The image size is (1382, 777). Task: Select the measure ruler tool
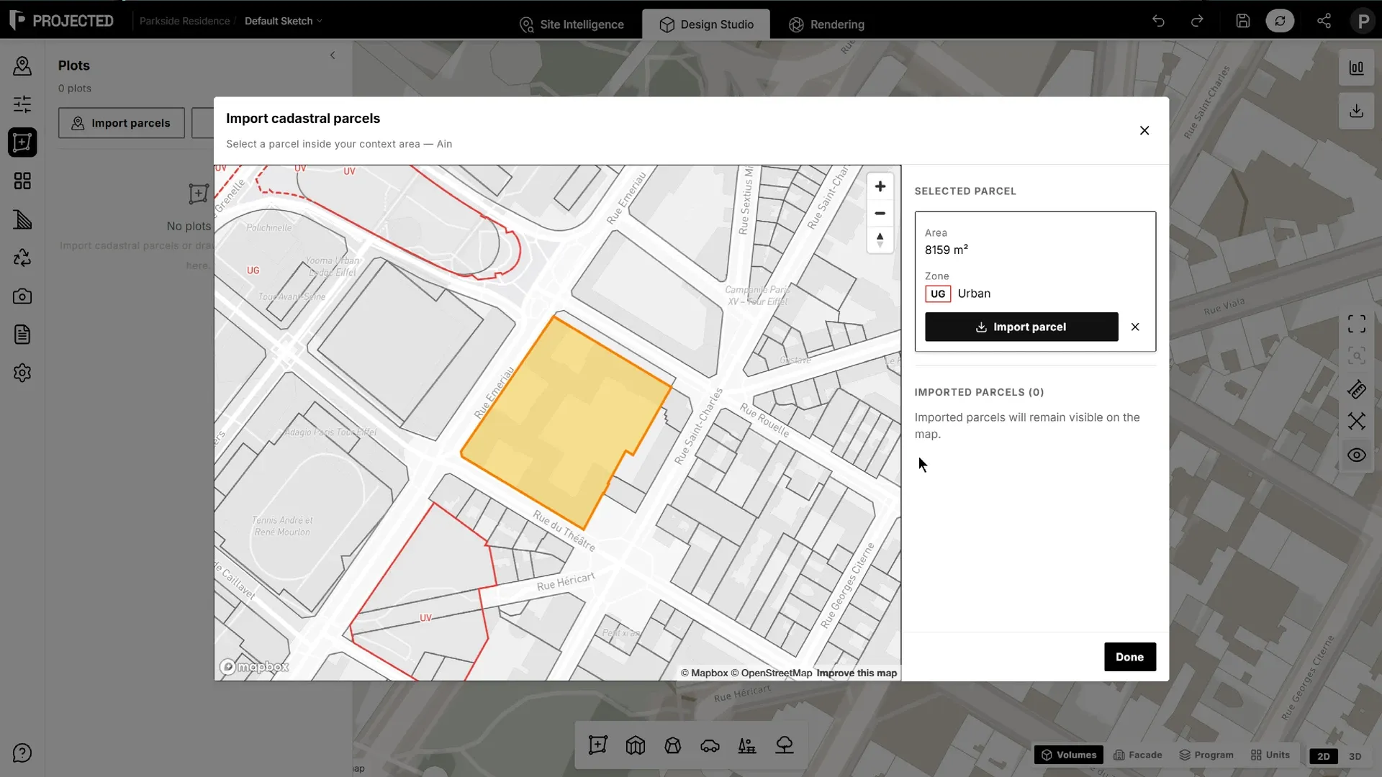1357,390
